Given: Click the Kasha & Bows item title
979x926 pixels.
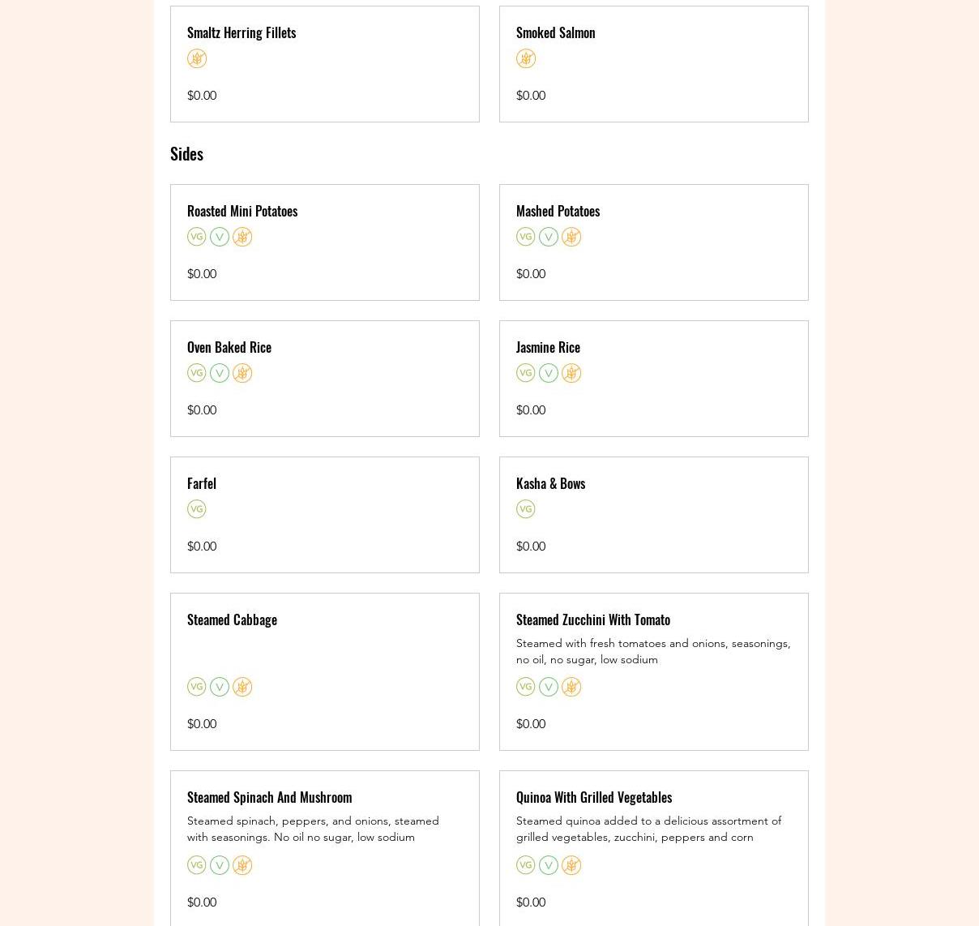Looking at the screenshot, I should pos(550,483).
